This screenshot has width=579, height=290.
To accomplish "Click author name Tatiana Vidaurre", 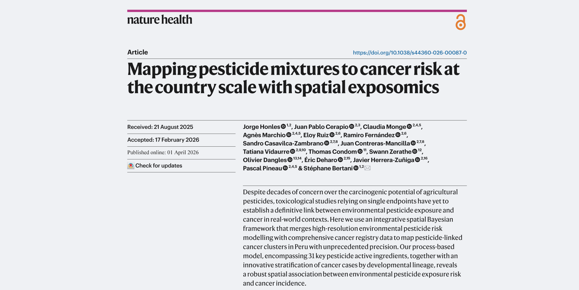I will tap(266, 152).
